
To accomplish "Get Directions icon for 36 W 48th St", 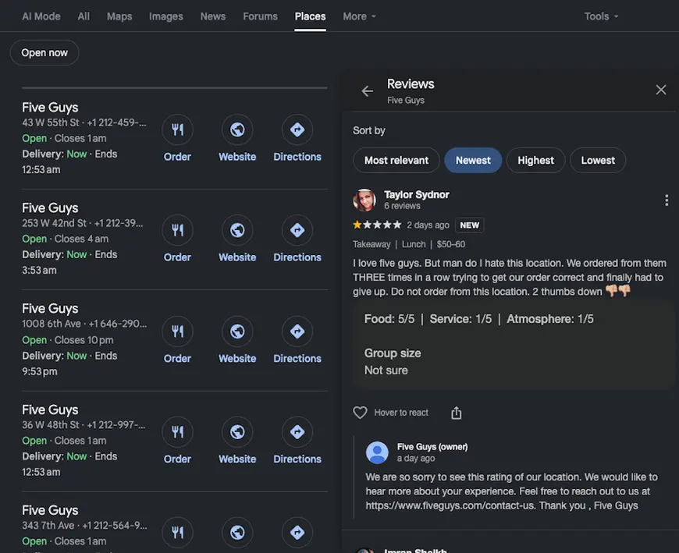I will coord(297,431).
